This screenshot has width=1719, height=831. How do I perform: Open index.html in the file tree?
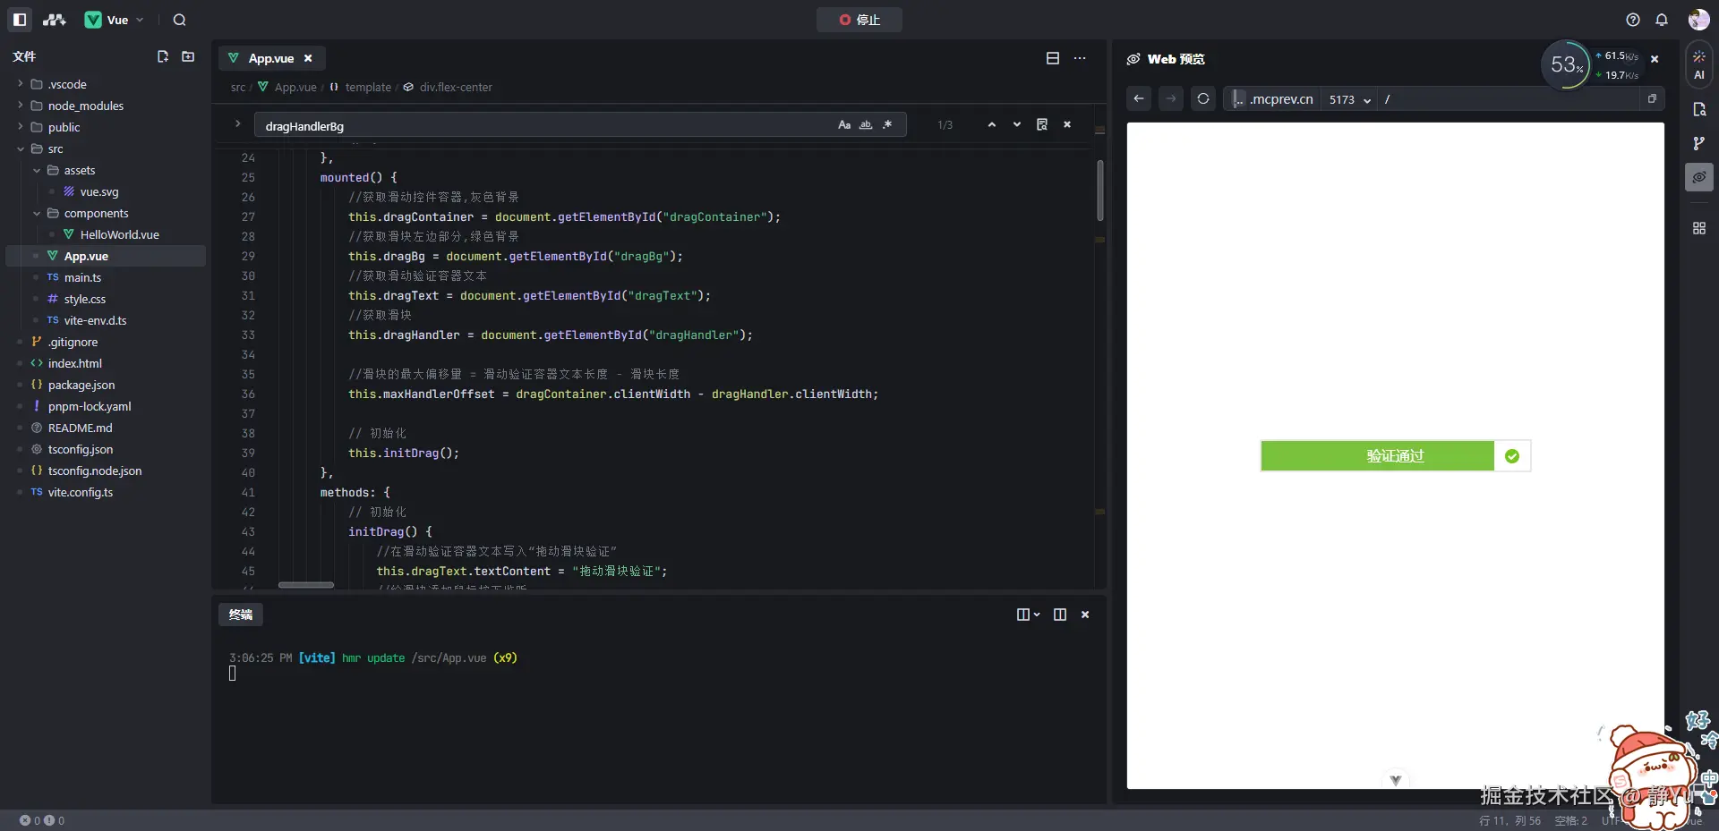click(x=74, y=363)
